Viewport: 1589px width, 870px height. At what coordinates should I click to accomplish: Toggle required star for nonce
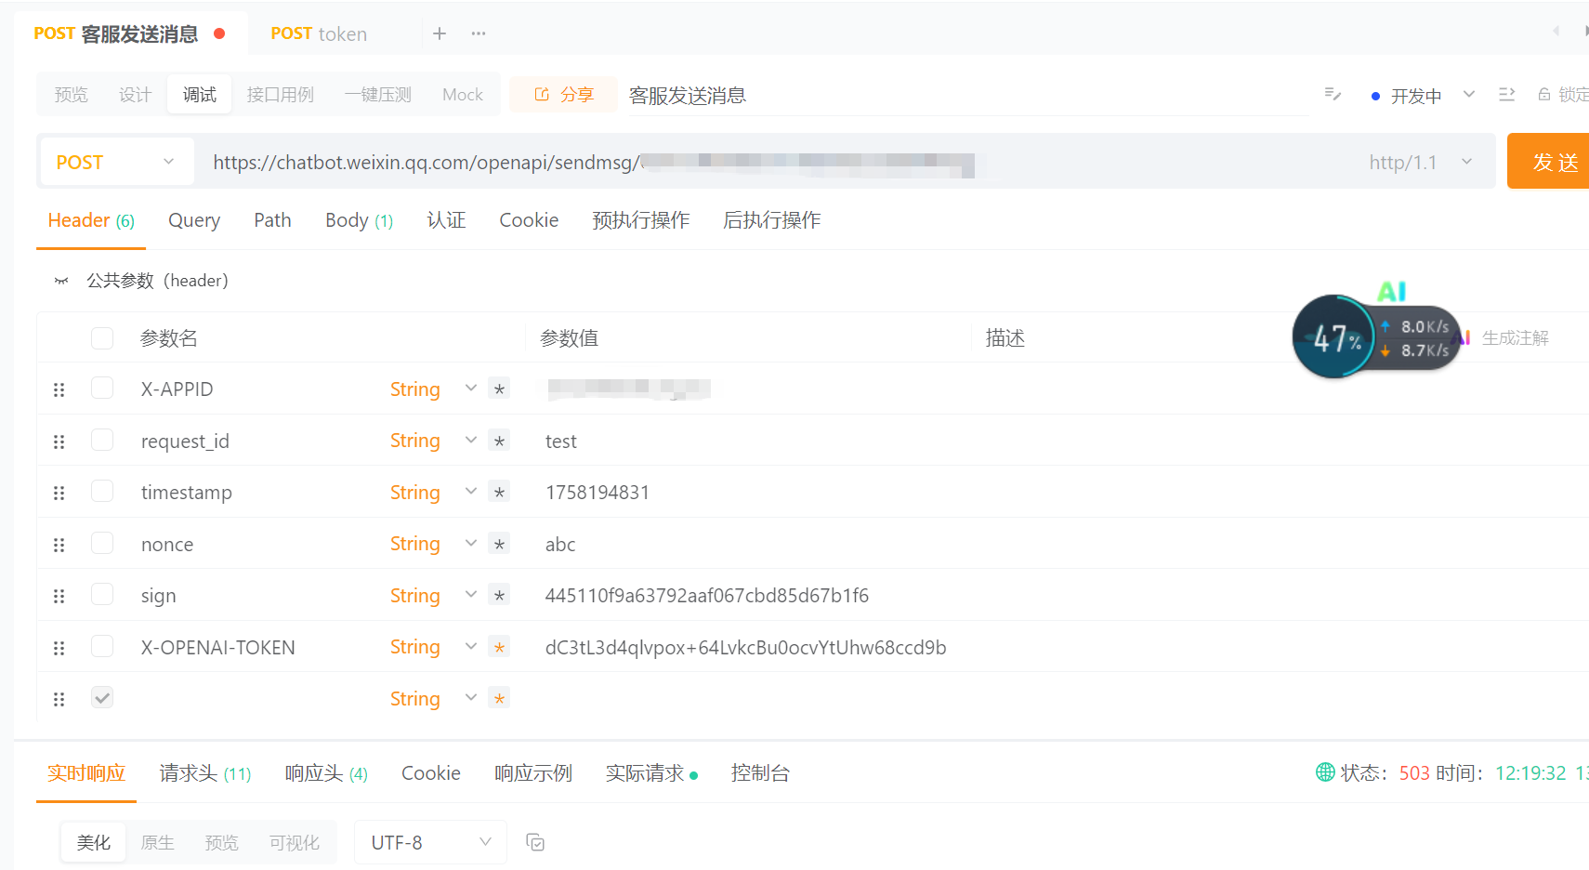click(x=499, y=544)
